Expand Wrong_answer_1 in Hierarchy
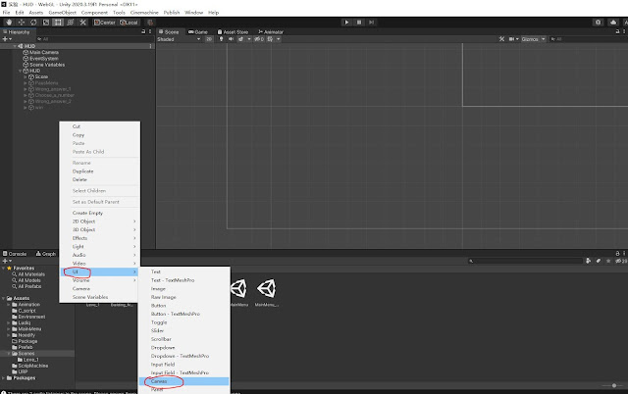 [26, 89]
